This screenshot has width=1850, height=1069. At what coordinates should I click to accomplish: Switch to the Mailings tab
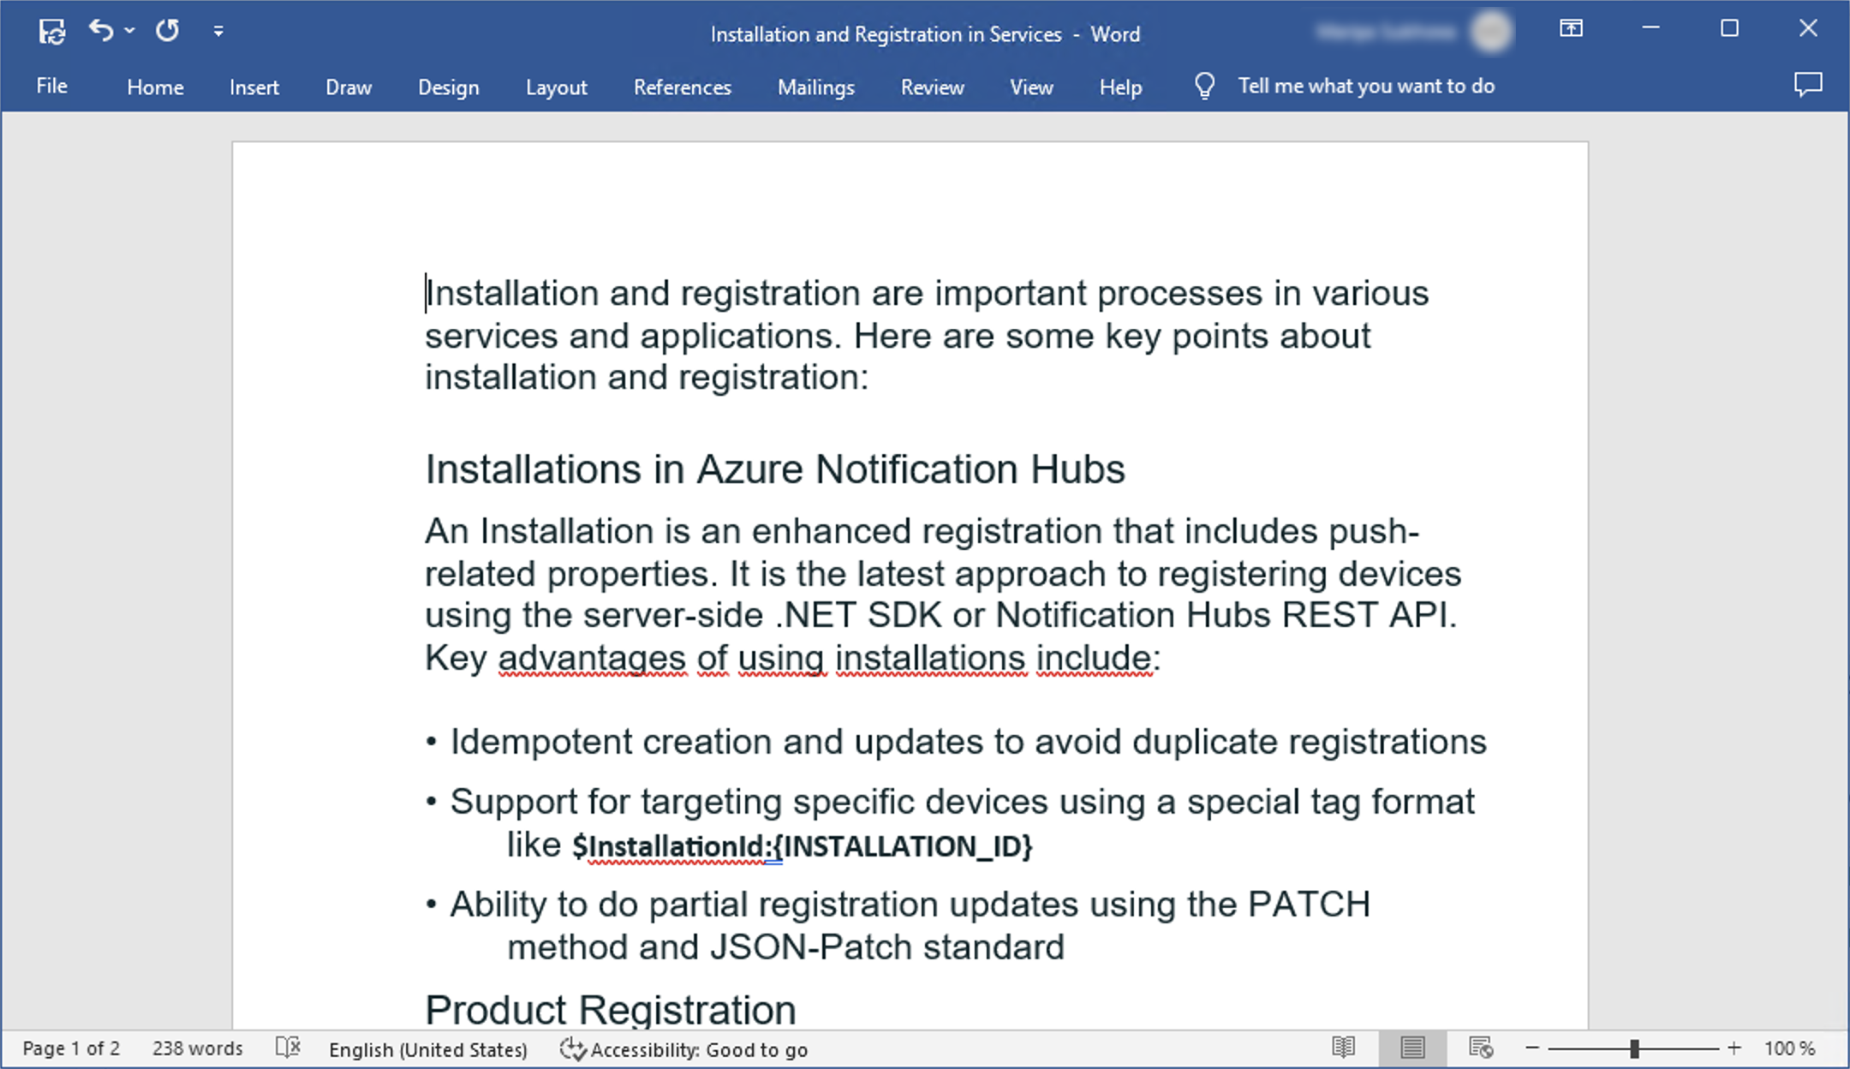816,87
